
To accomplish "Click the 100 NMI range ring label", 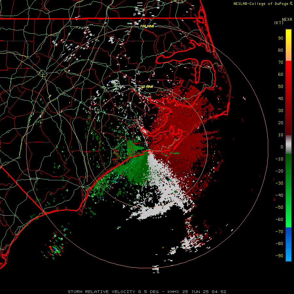I will tap(147, 26).
